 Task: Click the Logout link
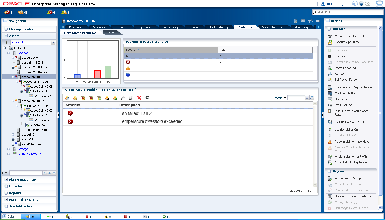343,4
